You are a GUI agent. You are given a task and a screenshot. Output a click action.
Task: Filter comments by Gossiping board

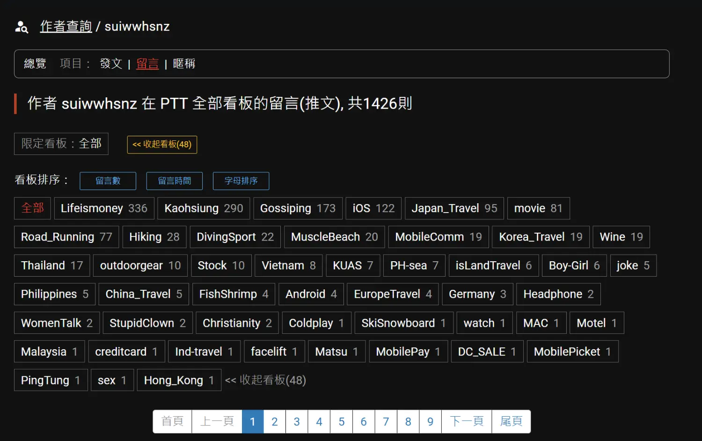tap(298, 208)
